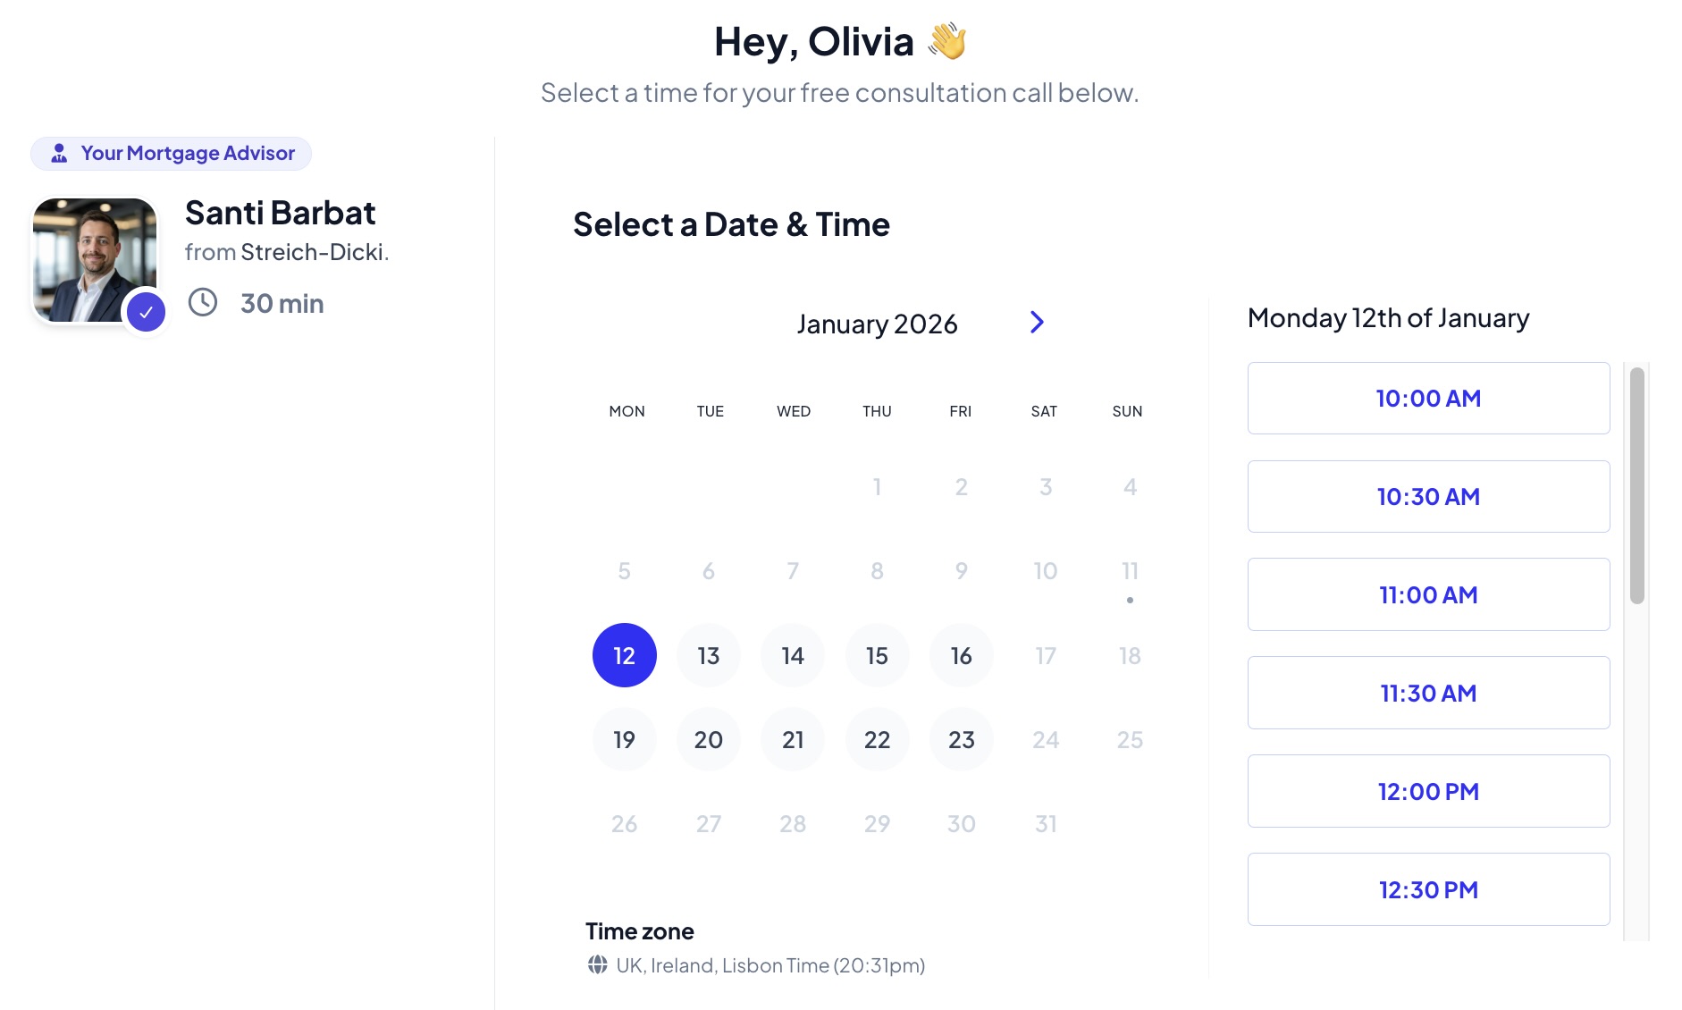1682x1010 pixels.
Task: Click the Your Mortgage Advisor label
Action: pyautogui.click(x=189, y=153)
